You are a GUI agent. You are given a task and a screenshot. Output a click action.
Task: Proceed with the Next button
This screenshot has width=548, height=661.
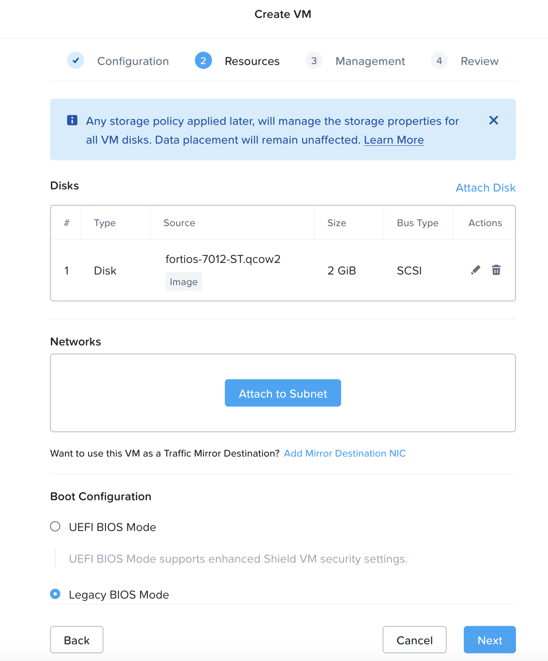coord(489,640)
